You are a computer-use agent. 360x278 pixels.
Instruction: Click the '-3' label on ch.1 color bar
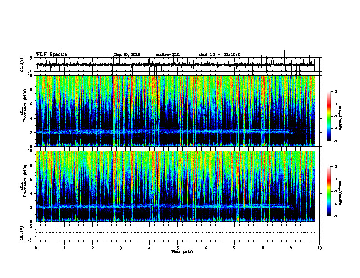tap(335, 92)
